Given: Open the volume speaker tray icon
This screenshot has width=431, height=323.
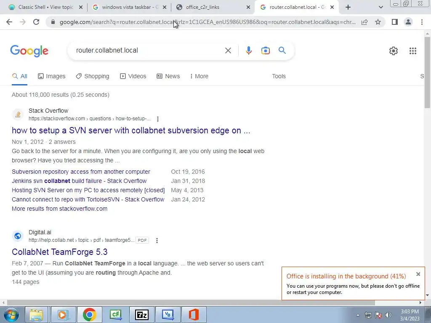Looking at the screenshot, I should click(x=388, y=315).
